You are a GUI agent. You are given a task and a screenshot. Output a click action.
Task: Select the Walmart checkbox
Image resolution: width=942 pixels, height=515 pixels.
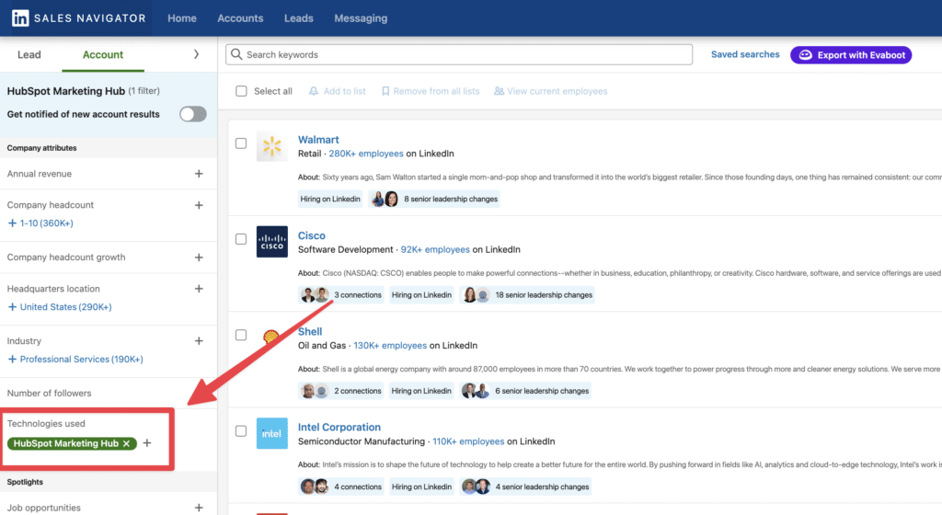(241, 143)
